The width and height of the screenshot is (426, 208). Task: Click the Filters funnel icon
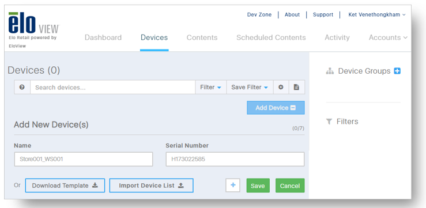(329, 122)
